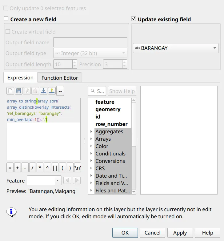The width and height of the screenshot is (224, 241).
Task: Select the id item in list
Action: tap(98, 117)
